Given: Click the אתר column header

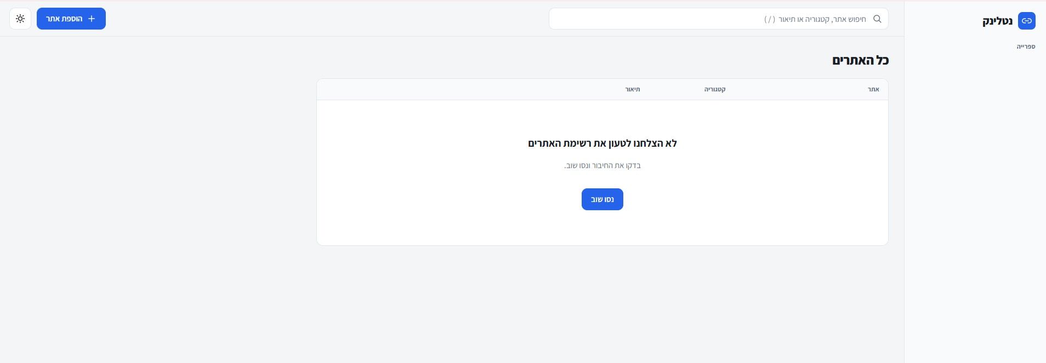Looking at the screenshot, I should [873, 89].
